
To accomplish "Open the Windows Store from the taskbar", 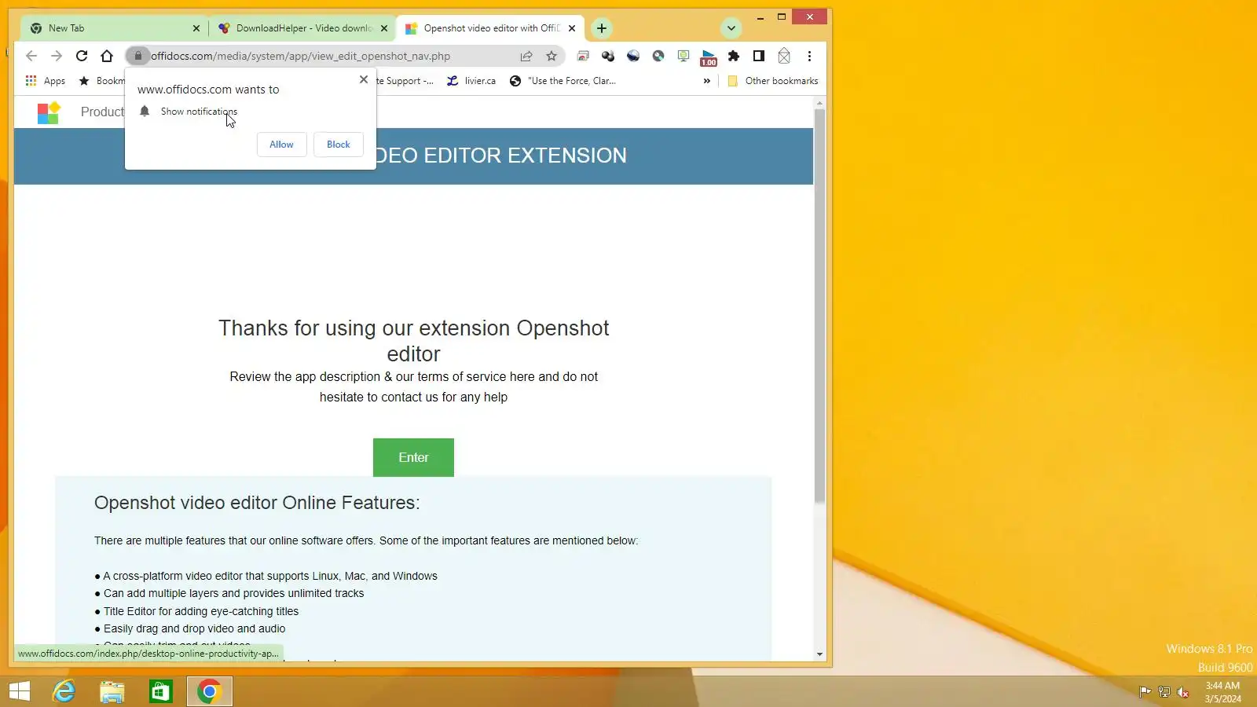I will click(x=161, y=691).
